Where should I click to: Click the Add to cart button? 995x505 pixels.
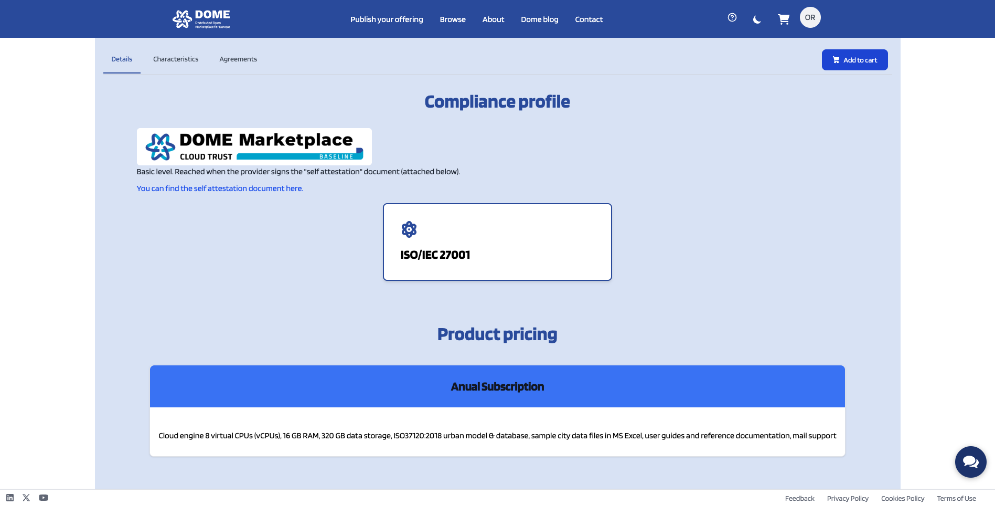(854, 60)
